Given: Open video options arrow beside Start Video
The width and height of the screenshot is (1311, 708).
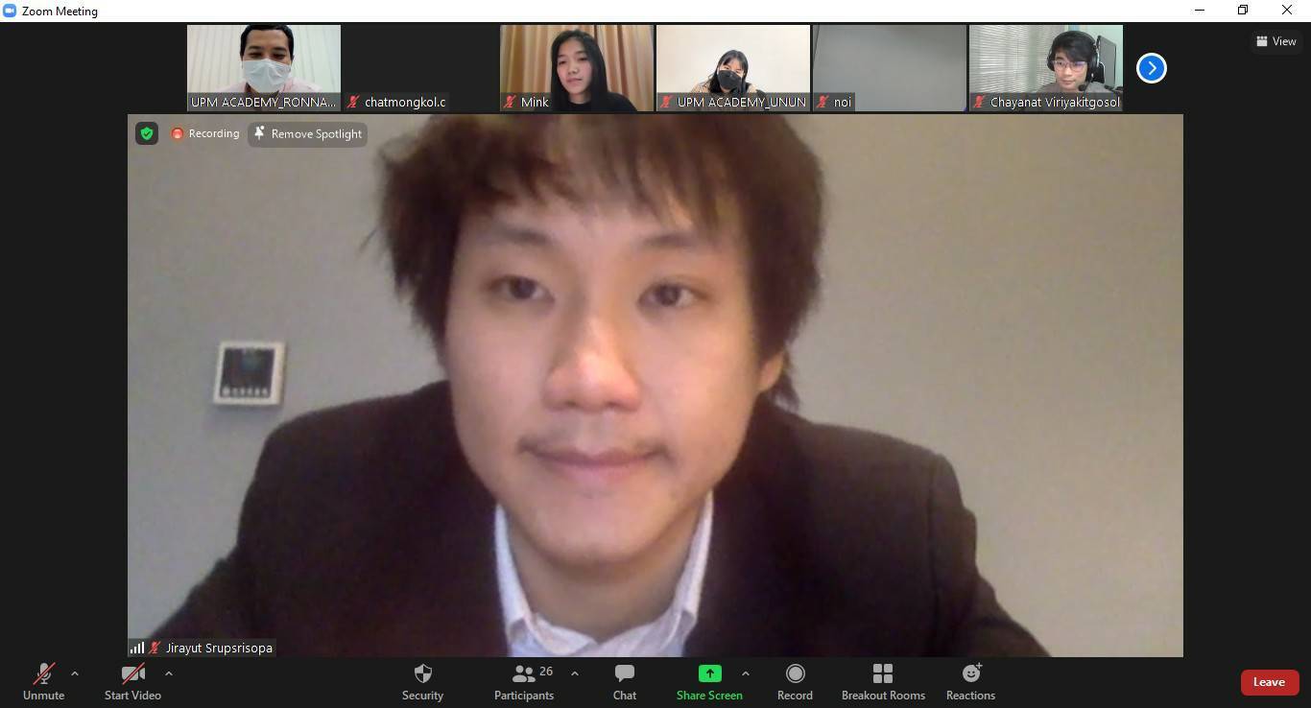Looking at the screenshot, I should (x=169, y=673).
